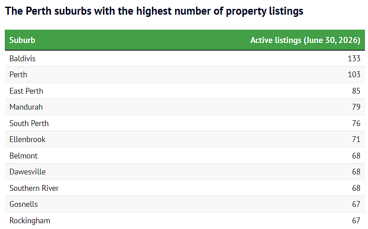Click the Rockingham suburb row
Screen dimensions: 368x229
tap(185, 221)
